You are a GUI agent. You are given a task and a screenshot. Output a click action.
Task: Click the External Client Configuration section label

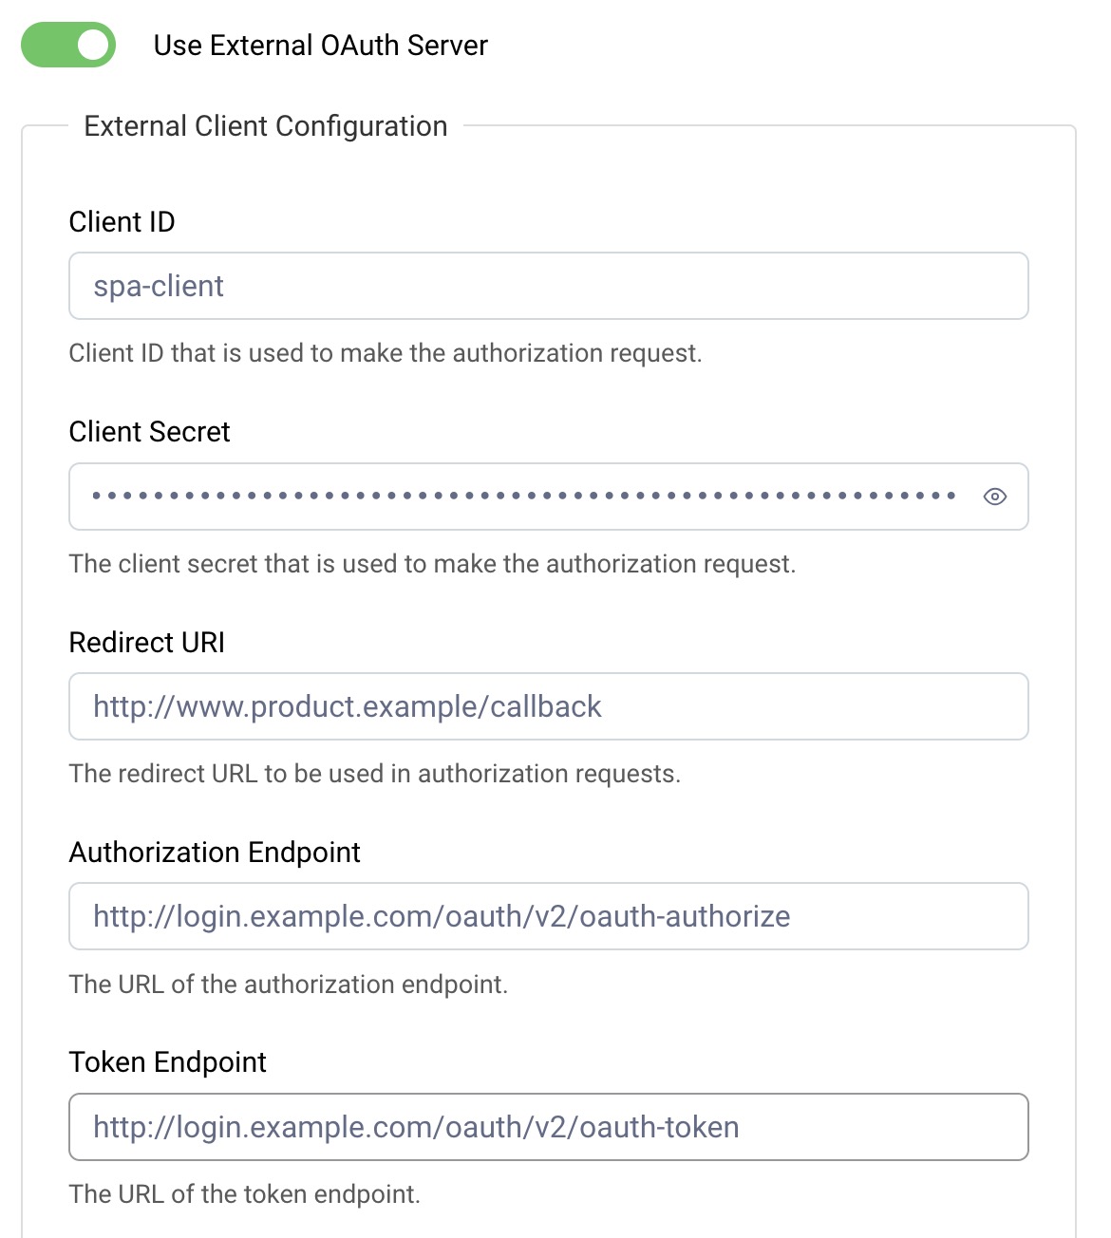(x=266, y=124)
